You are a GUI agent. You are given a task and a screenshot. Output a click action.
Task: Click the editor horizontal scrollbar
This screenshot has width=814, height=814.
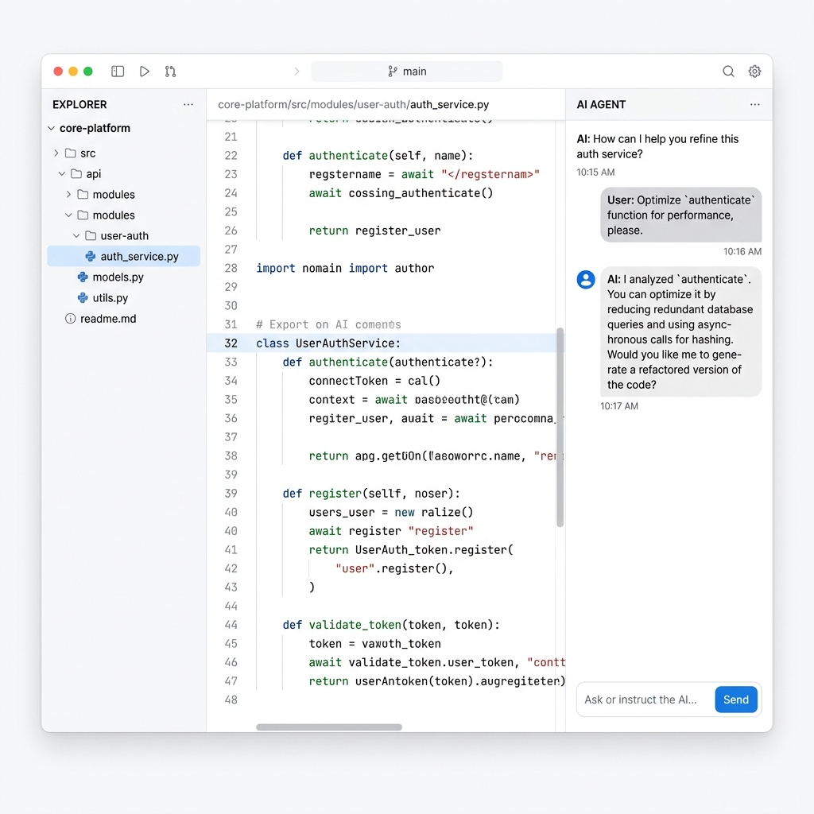pos(329,727)
